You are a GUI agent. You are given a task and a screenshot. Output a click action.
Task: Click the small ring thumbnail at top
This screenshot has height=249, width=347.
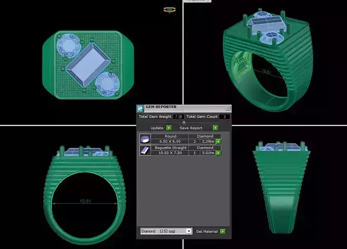[169, 10]
